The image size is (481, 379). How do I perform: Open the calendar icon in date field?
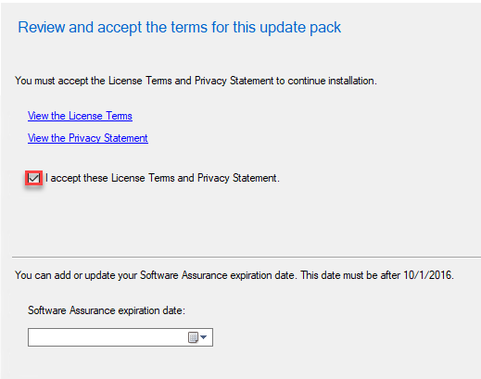[x=193, y=337]
